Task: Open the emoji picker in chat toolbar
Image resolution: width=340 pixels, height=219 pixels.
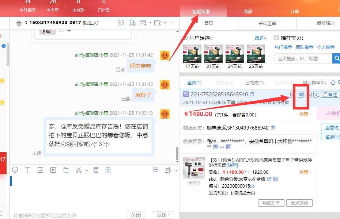Action: [15, 170]
